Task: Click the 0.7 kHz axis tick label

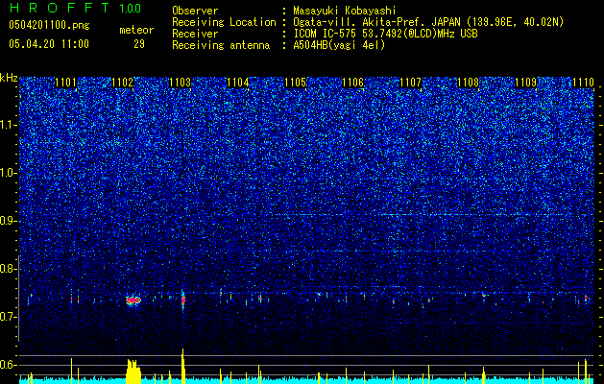Action: point(9,317)
